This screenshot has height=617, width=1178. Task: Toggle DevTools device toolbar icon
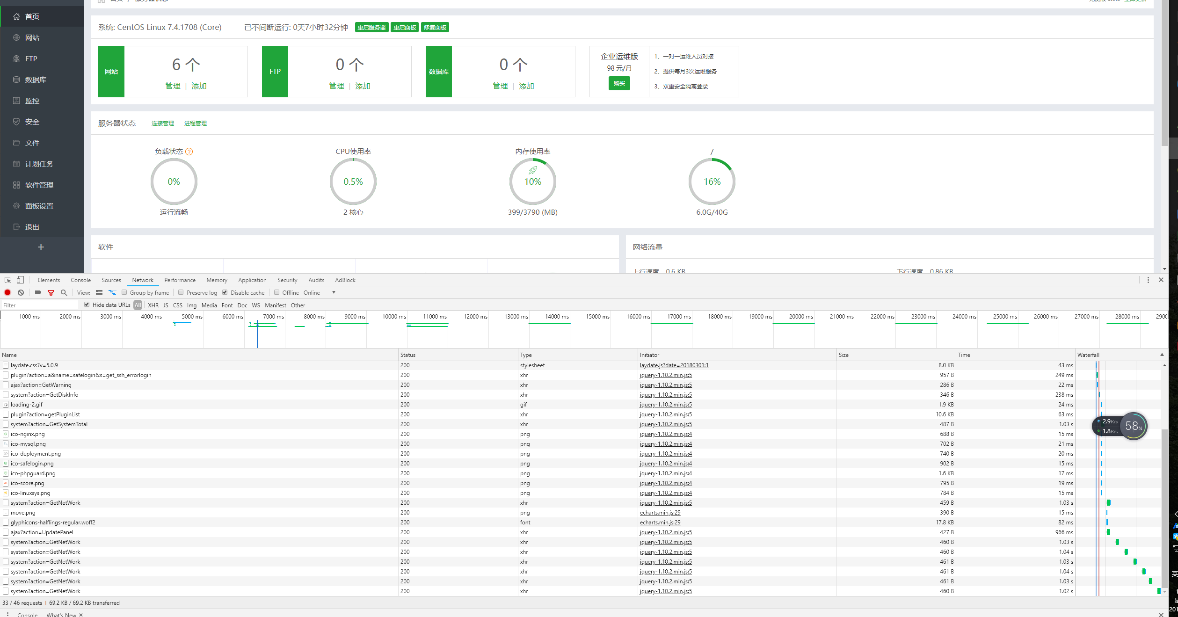20,280
